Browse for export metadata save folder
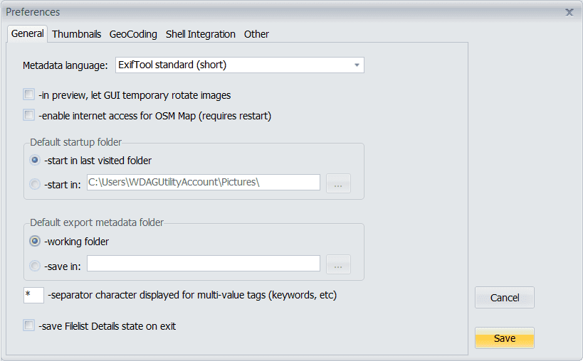583x361 pixels. tap(338, 265)
